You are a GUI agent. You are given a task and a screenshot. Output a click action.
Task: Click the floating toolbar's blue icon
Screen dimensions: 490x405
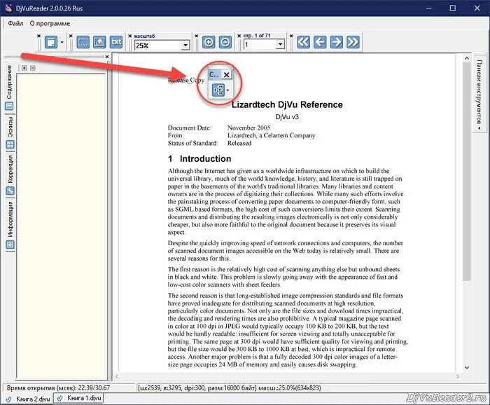coord(218,90)
